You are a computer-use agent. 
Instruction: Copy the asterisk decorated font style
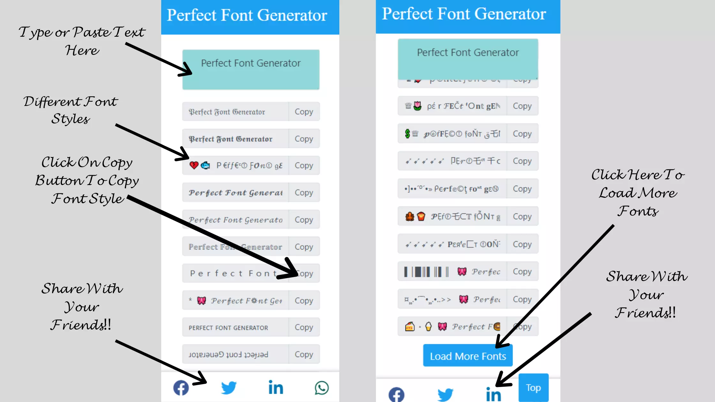coord(304,300)
